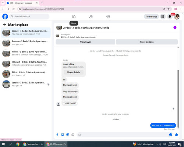Click the browser forward arrow
This screenshot has width=184, height=147.
pos(8,9)
